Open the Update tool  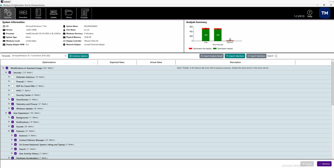(53, 14)
